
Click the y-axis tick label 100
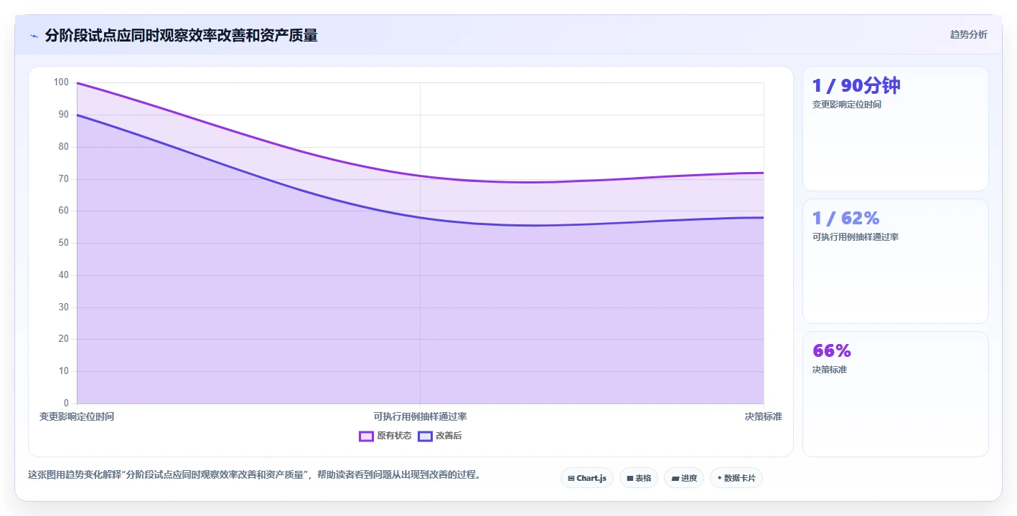pos(61,82)
